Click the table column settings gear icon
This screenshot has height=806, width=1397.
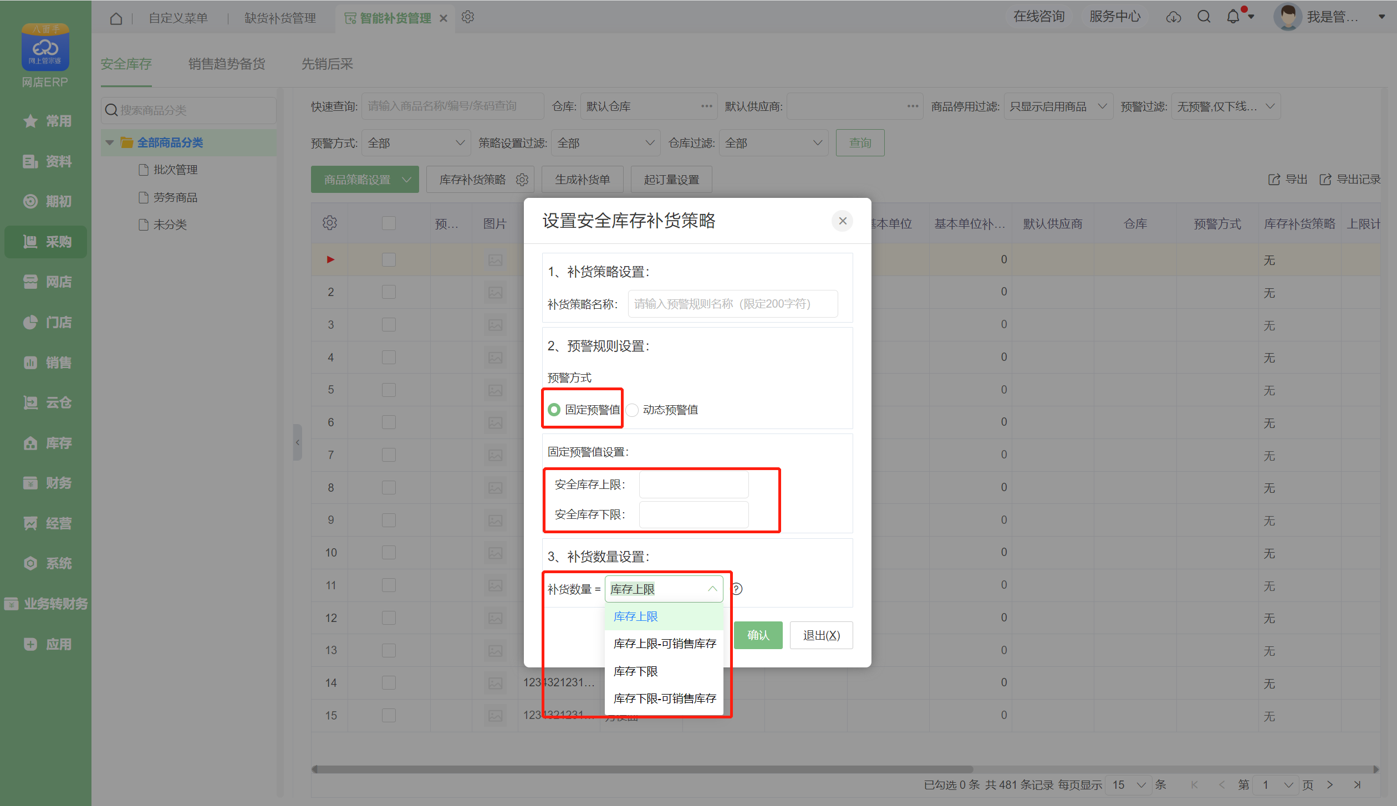click(330, 223)
